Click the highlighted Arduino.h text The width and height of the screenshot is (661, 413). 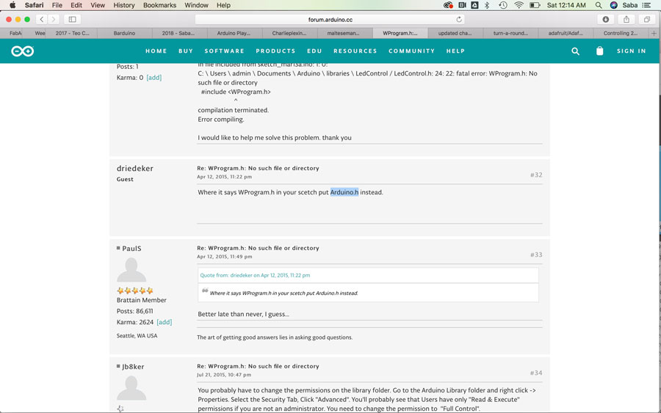(x=344, y=192)
